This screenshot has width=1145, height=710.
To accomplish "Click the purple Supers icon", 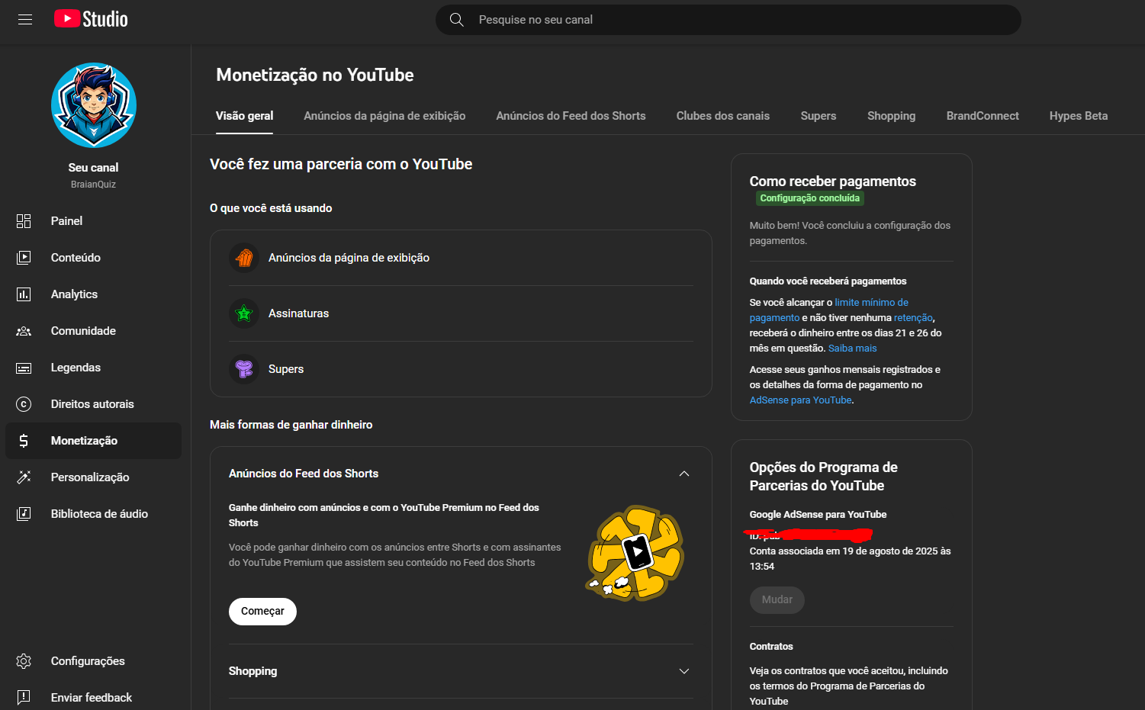I will point(244,369).
